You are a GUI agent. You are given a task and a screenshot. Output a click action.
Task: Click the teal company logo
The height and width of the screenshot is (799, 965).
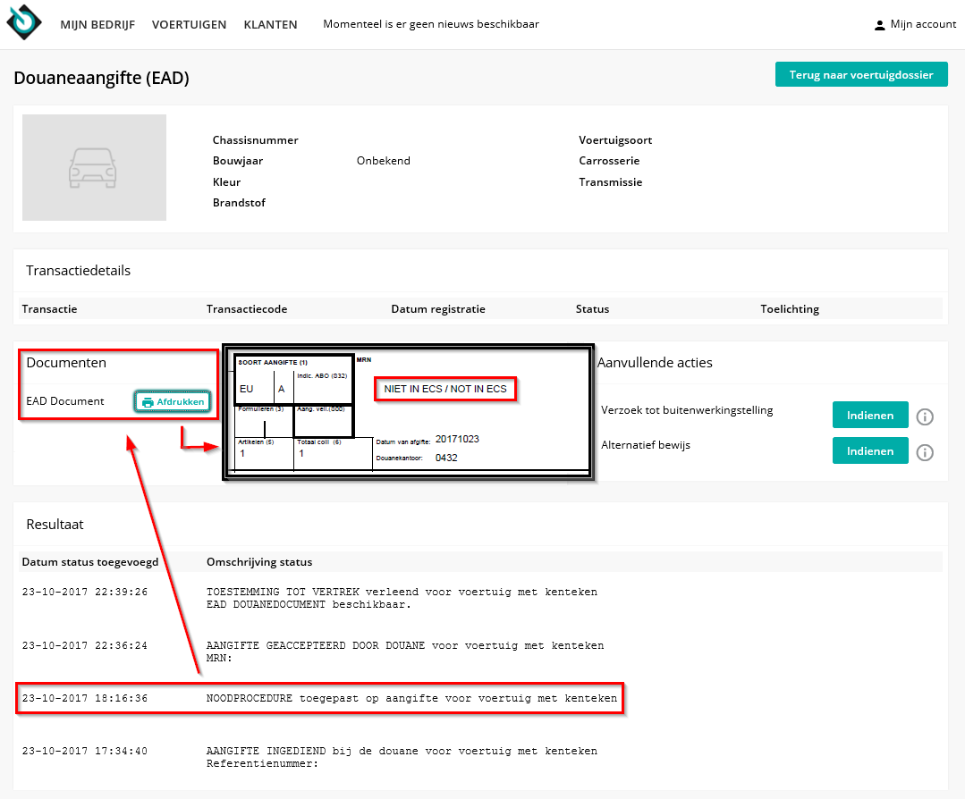(x=22, y=21)
